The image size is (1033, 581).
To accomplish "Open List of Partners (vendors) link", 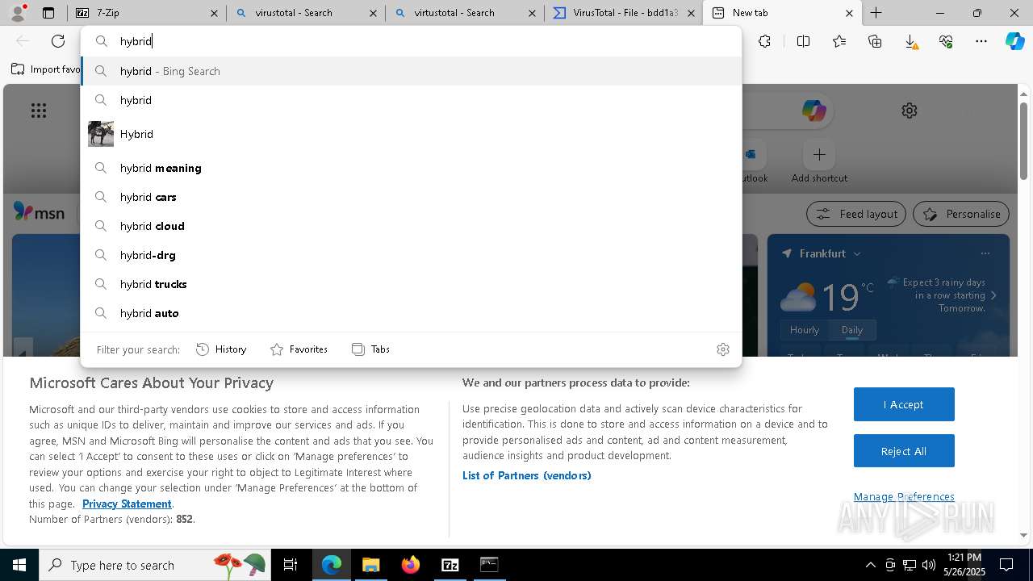I will pyautogui.click(x=527, y=475).
